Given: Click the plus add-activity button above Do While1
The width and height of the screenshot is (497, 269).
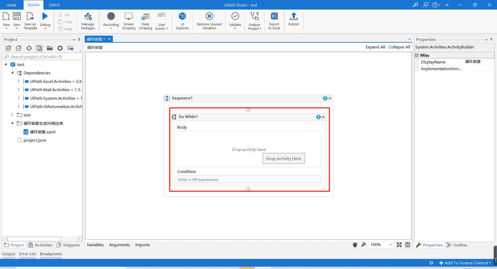Looking at the screenshot, I should pos(248,110).
